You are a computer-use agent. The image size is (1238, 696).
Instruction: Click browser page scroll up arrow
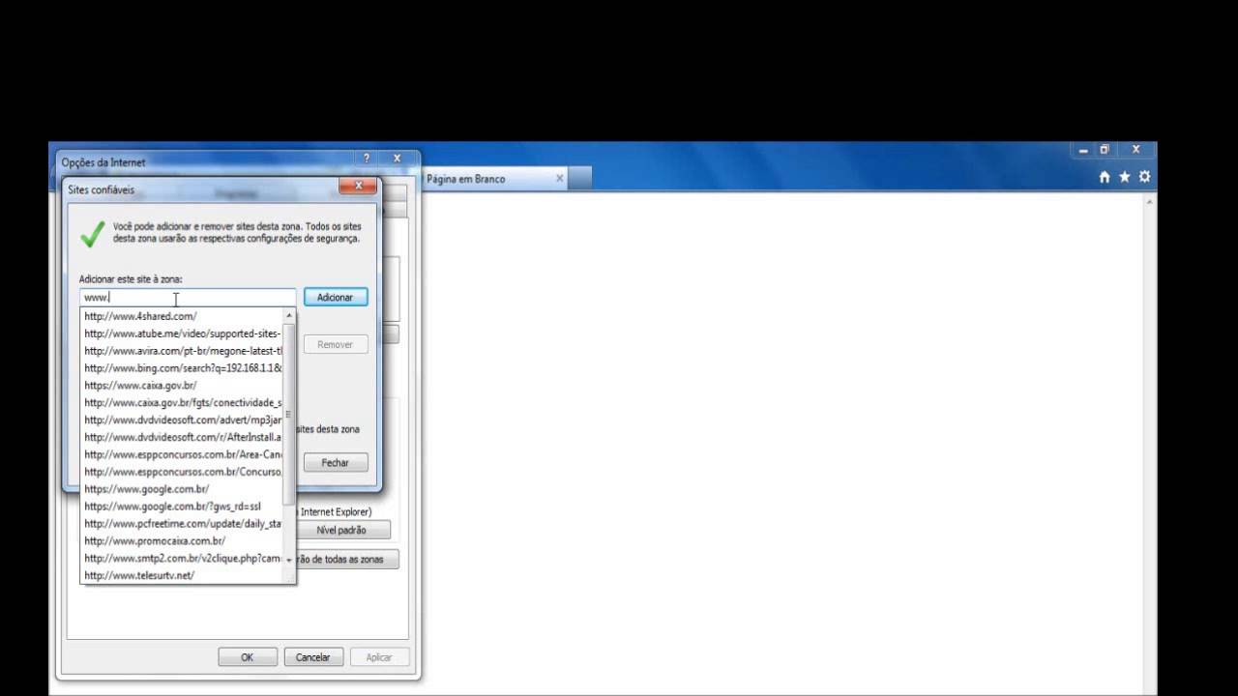(x=1150, y=202)
